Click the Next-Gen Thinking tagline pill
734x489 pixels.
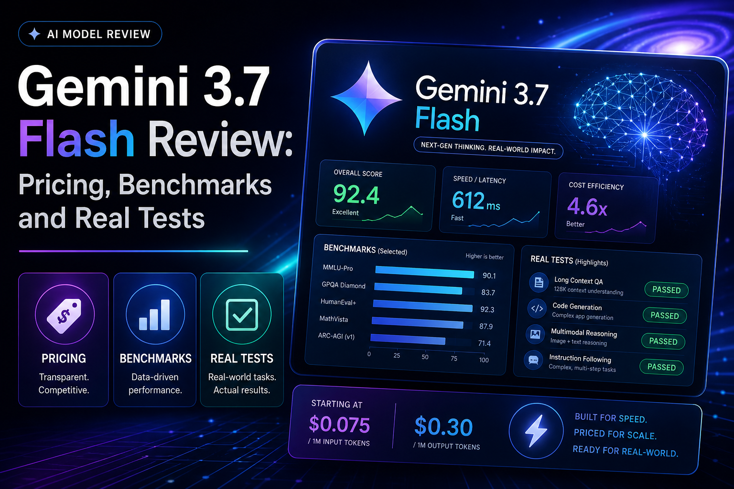(x=488, y=148)
